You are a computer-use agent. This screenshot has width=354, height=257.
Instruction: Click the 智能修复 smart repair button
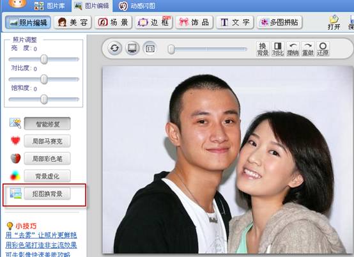[47, 124]
